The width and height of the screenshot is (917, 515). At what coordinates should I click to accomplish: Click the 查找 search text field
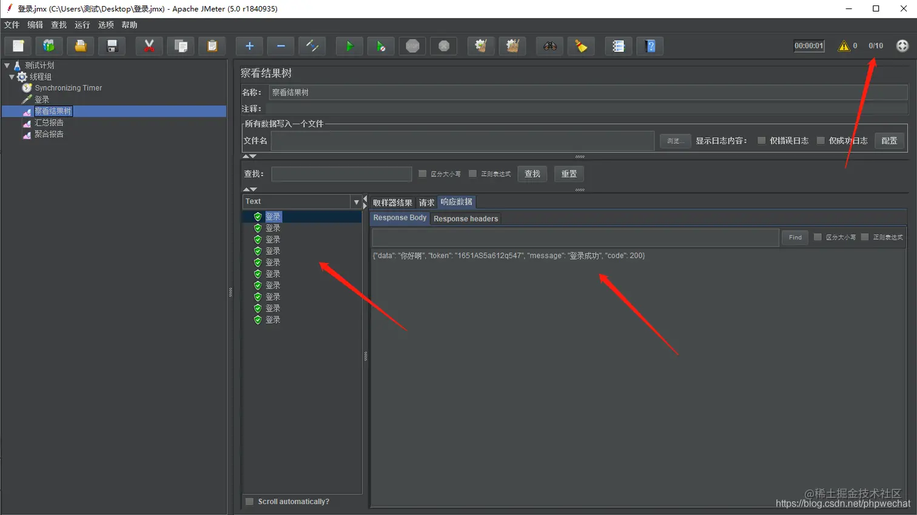coord(341,174)
